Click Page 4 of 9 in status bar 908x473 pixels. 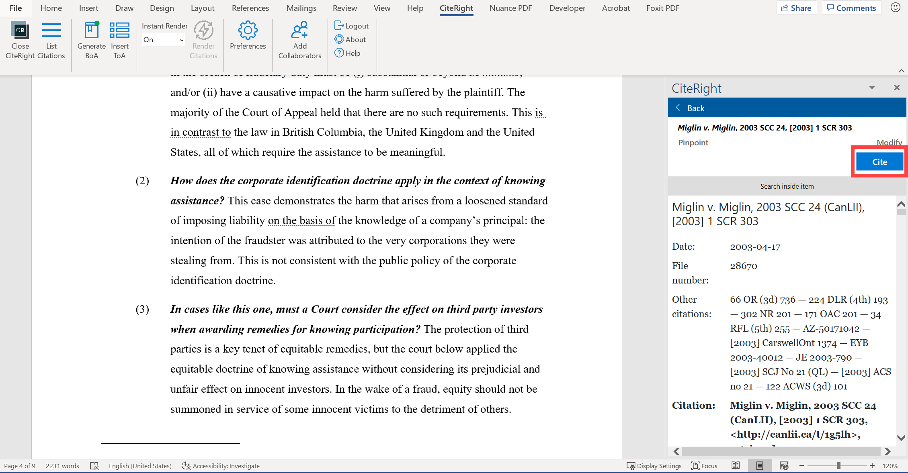click(x=20, y=466)
